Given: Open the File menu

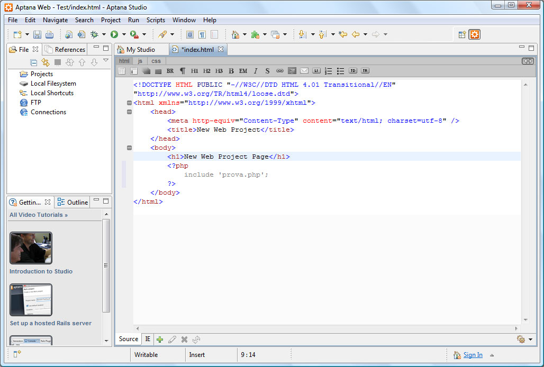Looking at the screenshot, I should click(x=13, y=20).
